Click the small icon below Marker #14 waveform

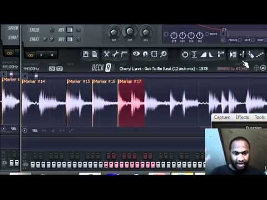click(x=24, y=131)
